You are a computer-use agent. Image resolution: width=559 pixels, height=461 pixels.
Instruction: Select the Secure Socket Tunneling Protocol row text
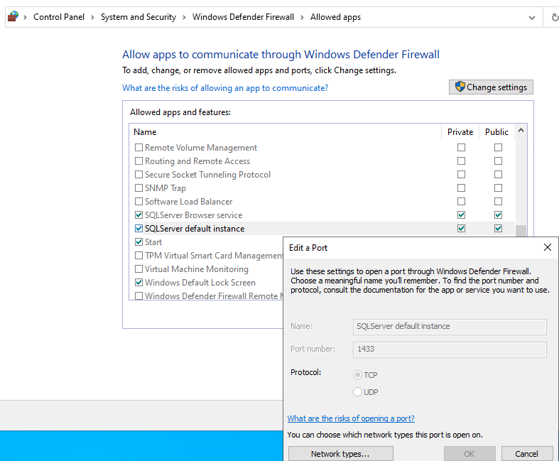pyautogui.click(x=207, y=175)
